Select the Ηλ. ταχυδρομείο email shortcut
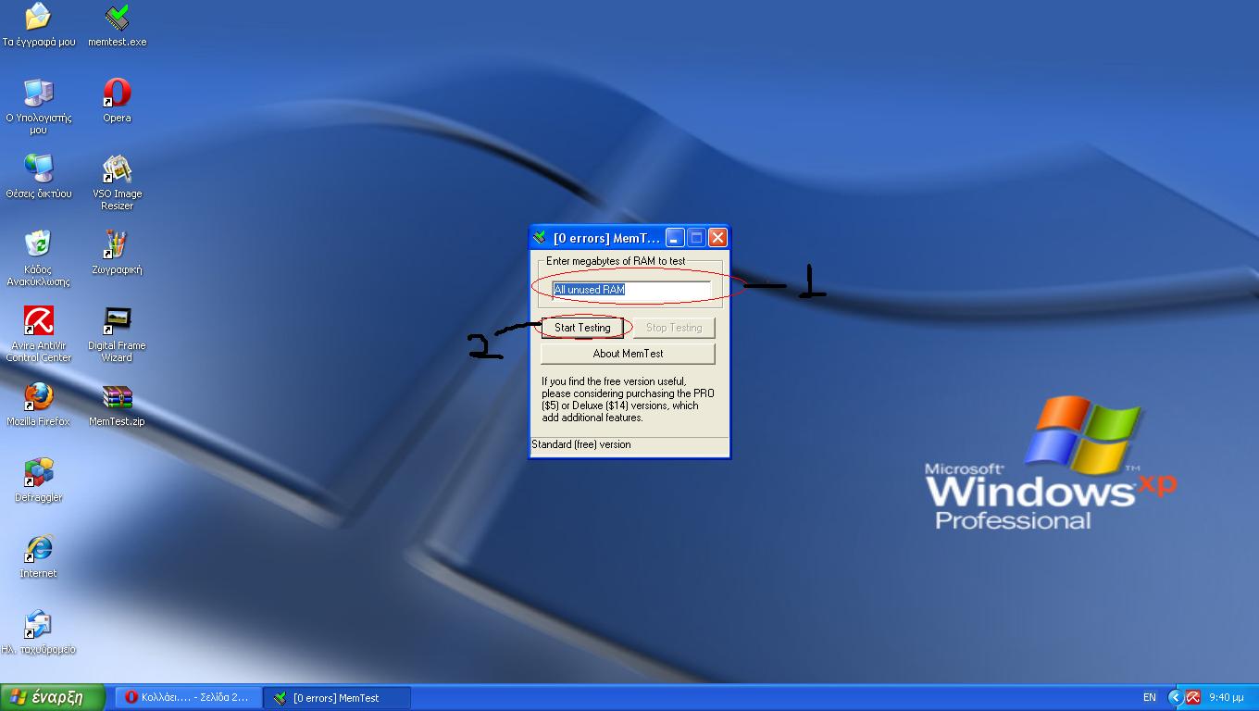 click(x=39, y=632)
